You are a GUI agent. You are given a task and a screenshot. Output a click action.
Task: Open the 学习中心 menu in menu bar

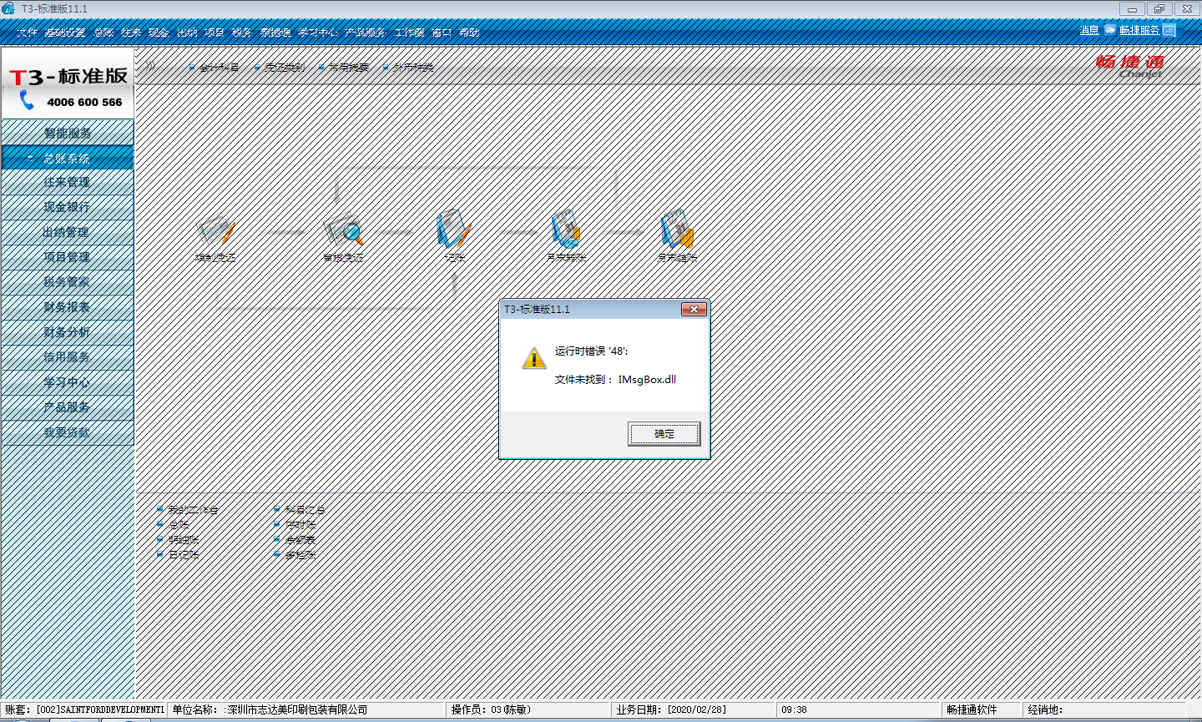(318, 33)
